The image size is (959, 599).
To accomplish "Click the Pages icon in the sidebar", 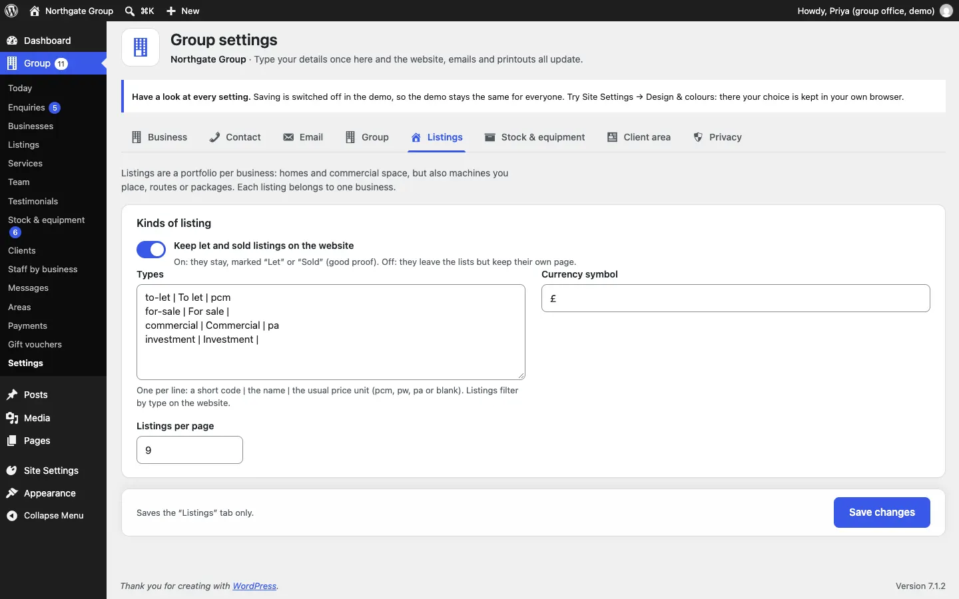I will [12, 441].
